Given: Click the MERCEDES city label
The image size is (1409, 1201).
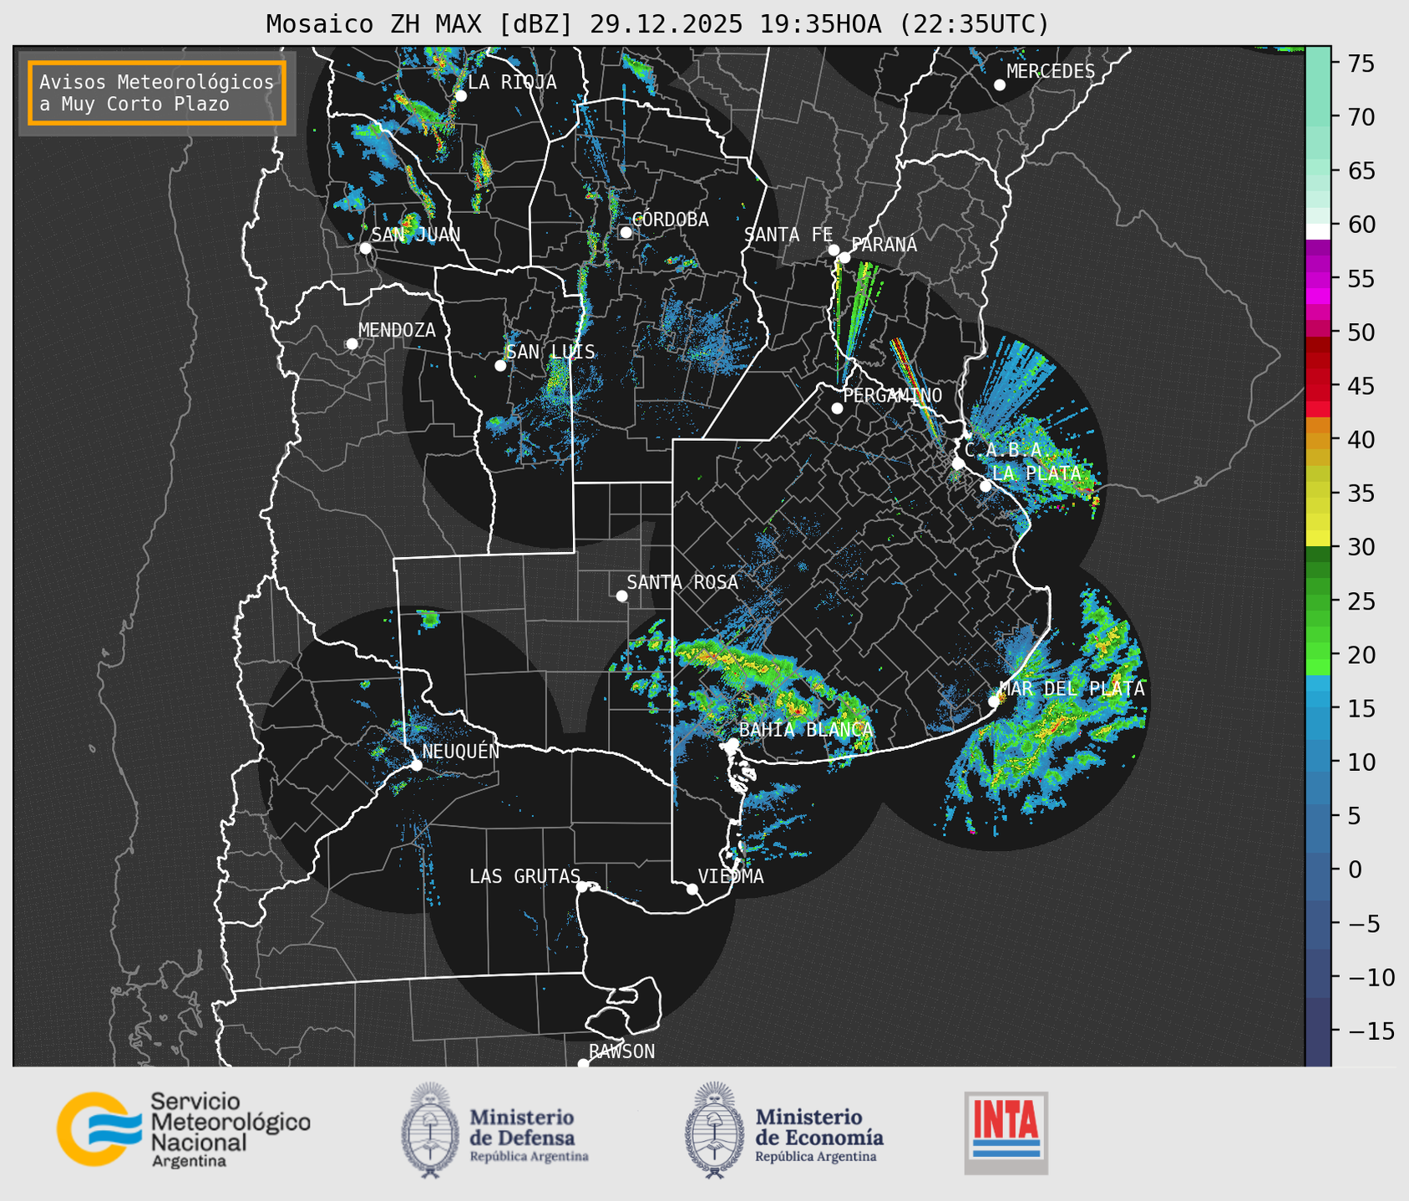Looking at the screenshot, I should [x=1051, y=72].
